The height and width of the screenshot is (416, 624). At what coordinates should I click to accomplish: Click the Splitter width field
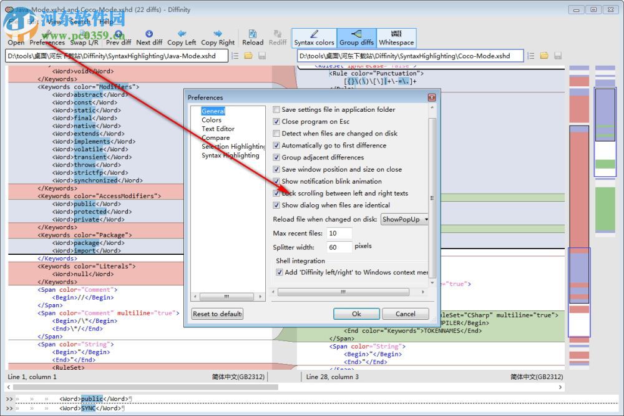tap(339, 247)
